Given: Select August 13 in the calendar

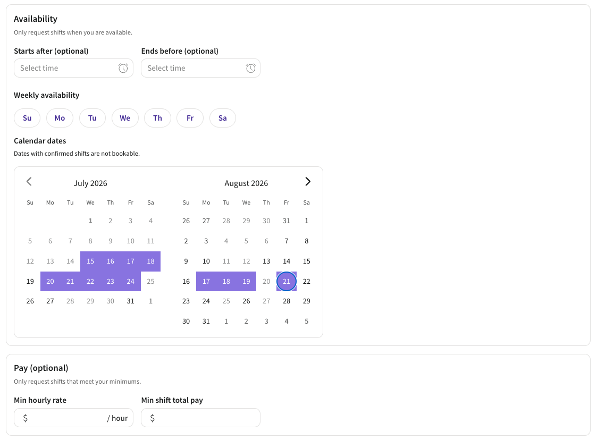Looking at the screenshot, I should coord(266,261).
